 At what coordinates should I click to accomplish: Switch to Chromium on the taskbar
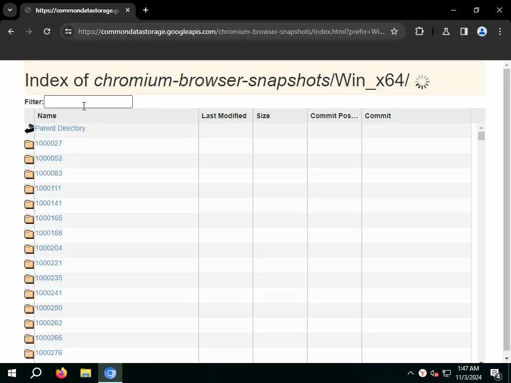pyautogui.click(x=110, y=373)
